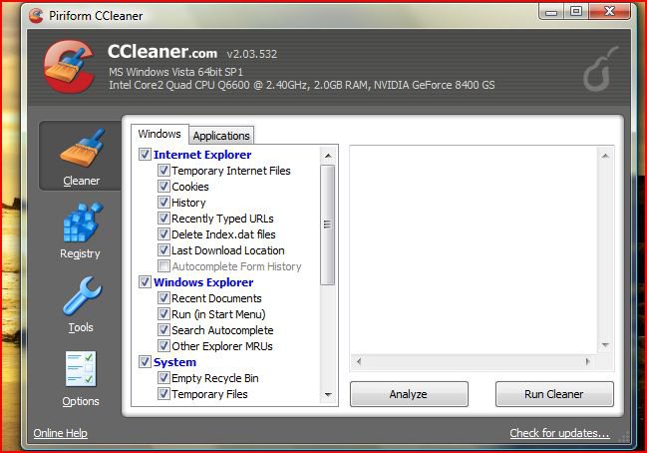This screenshot has width=647, height=453.
Task: Select the System heading text
Action: coord(174,362)
